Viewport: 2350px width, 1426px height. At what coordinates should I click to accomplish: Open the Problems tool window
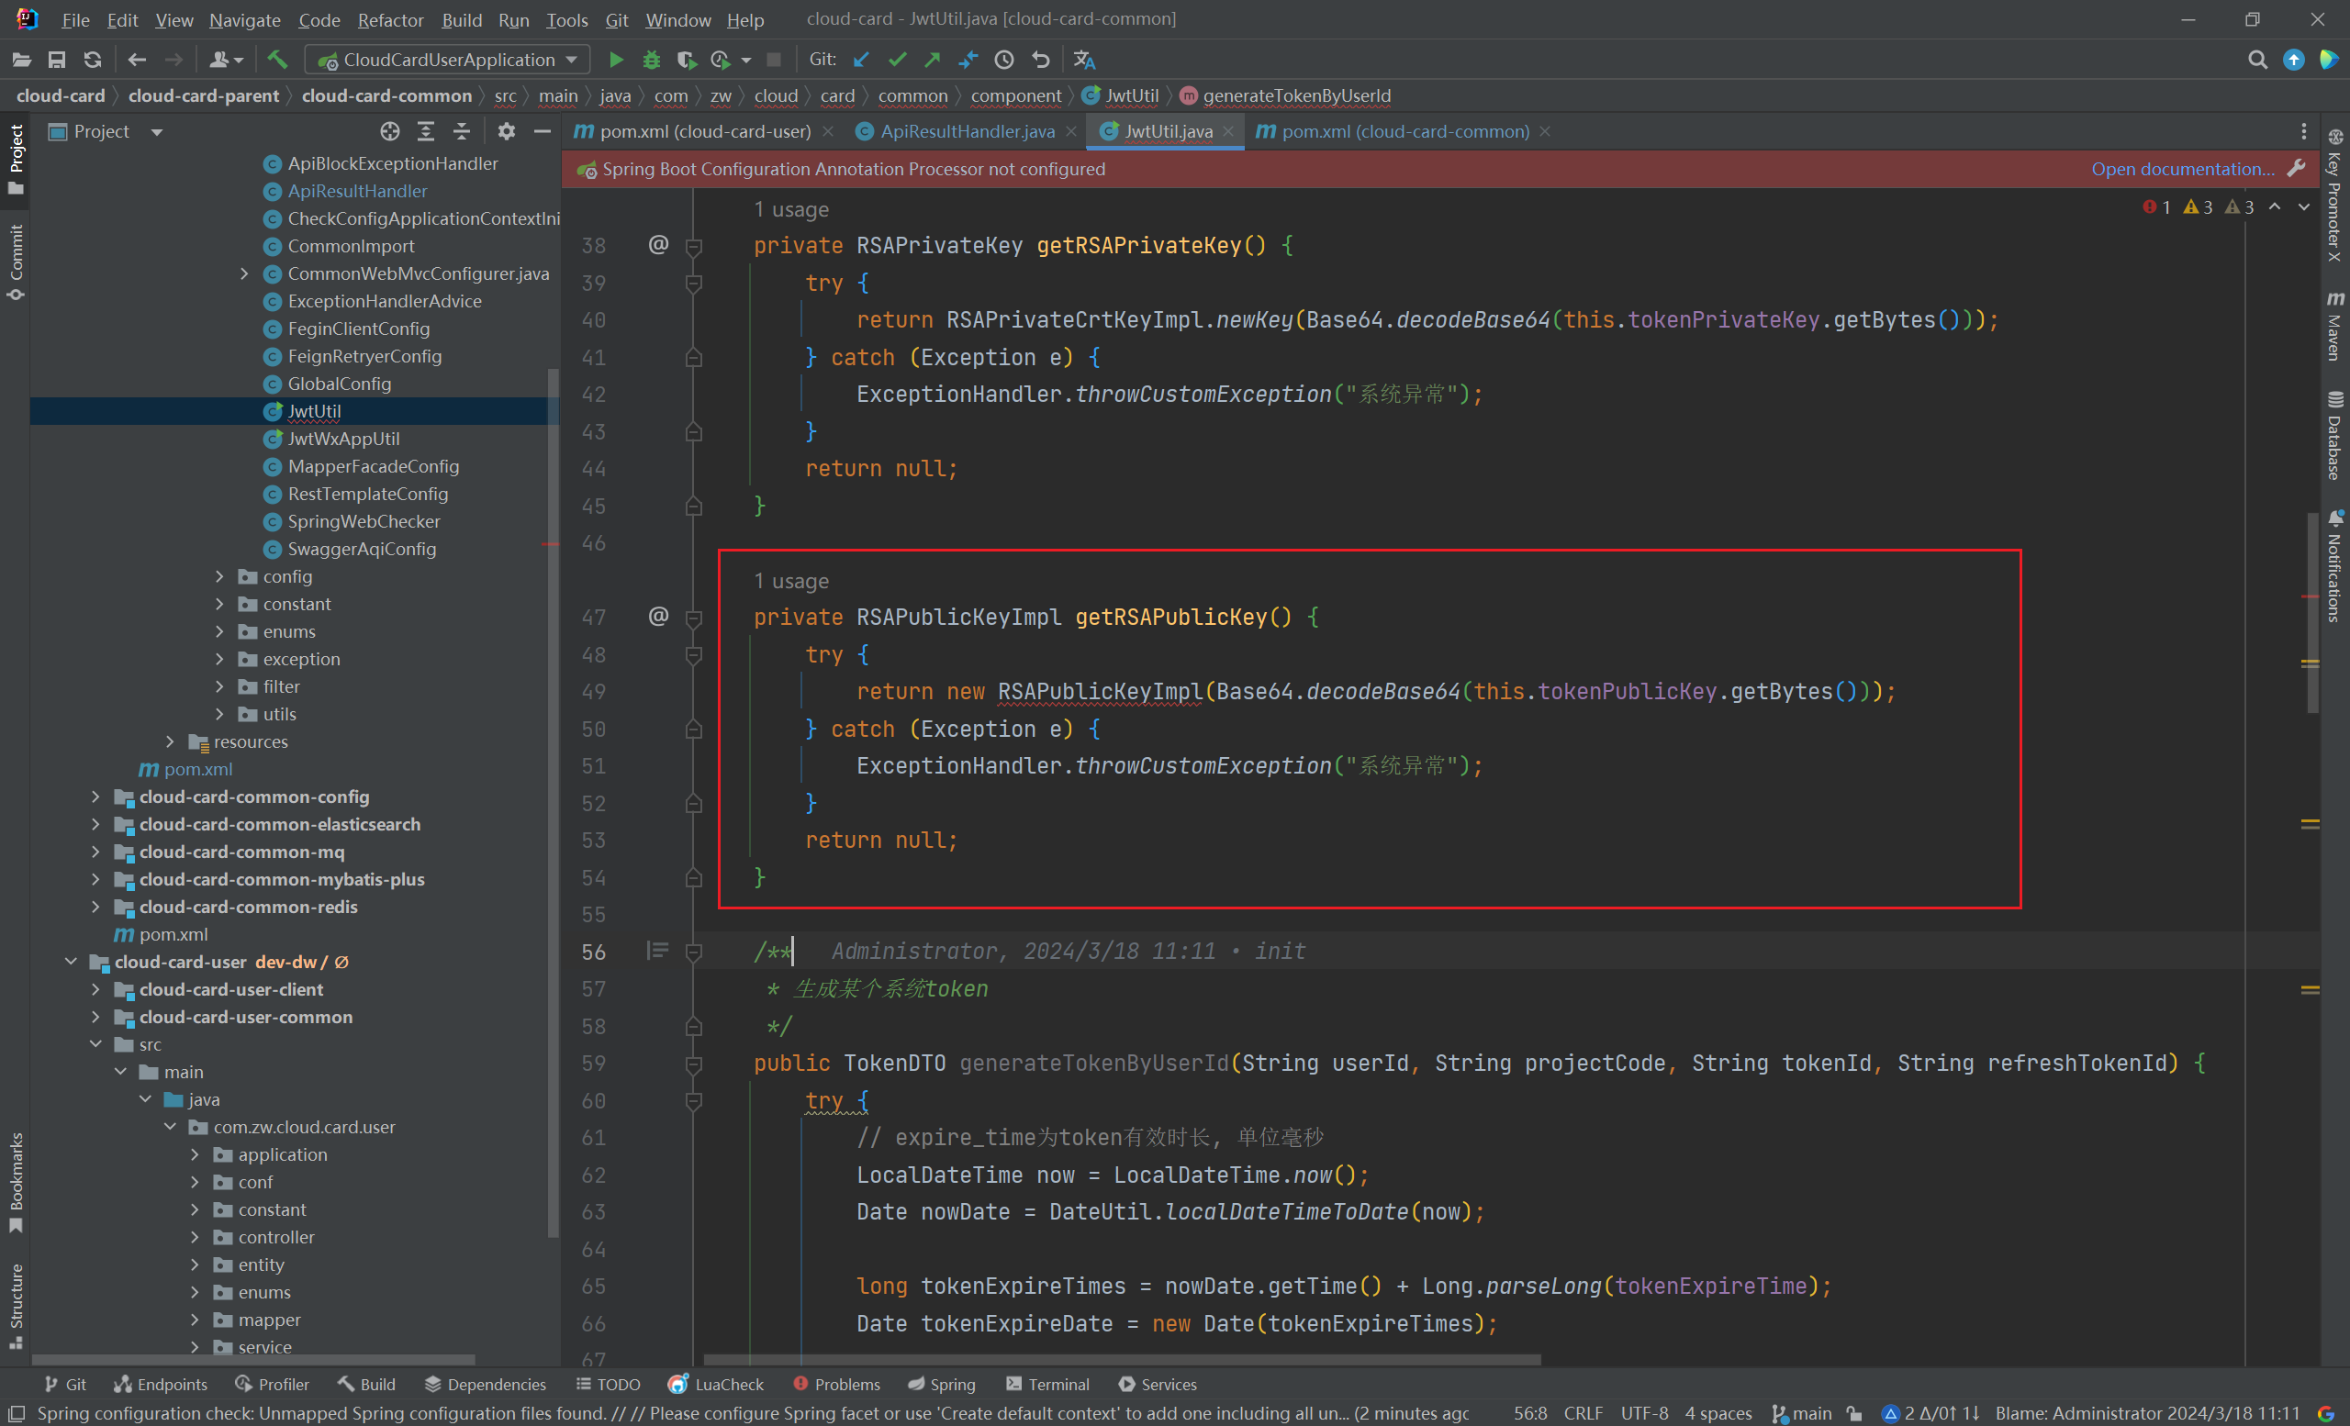[x=836, y=1384]
